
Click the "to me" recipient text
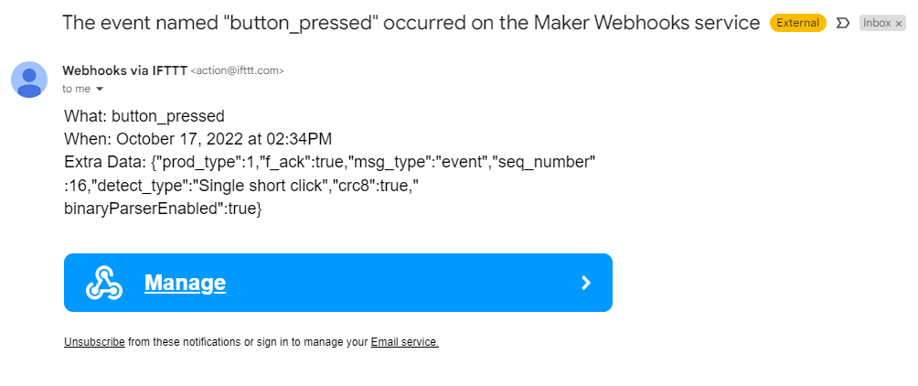coord(76,89)
